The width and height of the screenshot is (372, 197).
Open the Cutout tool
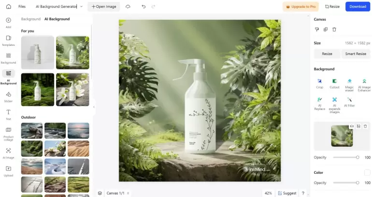click(x=334, y=83)
